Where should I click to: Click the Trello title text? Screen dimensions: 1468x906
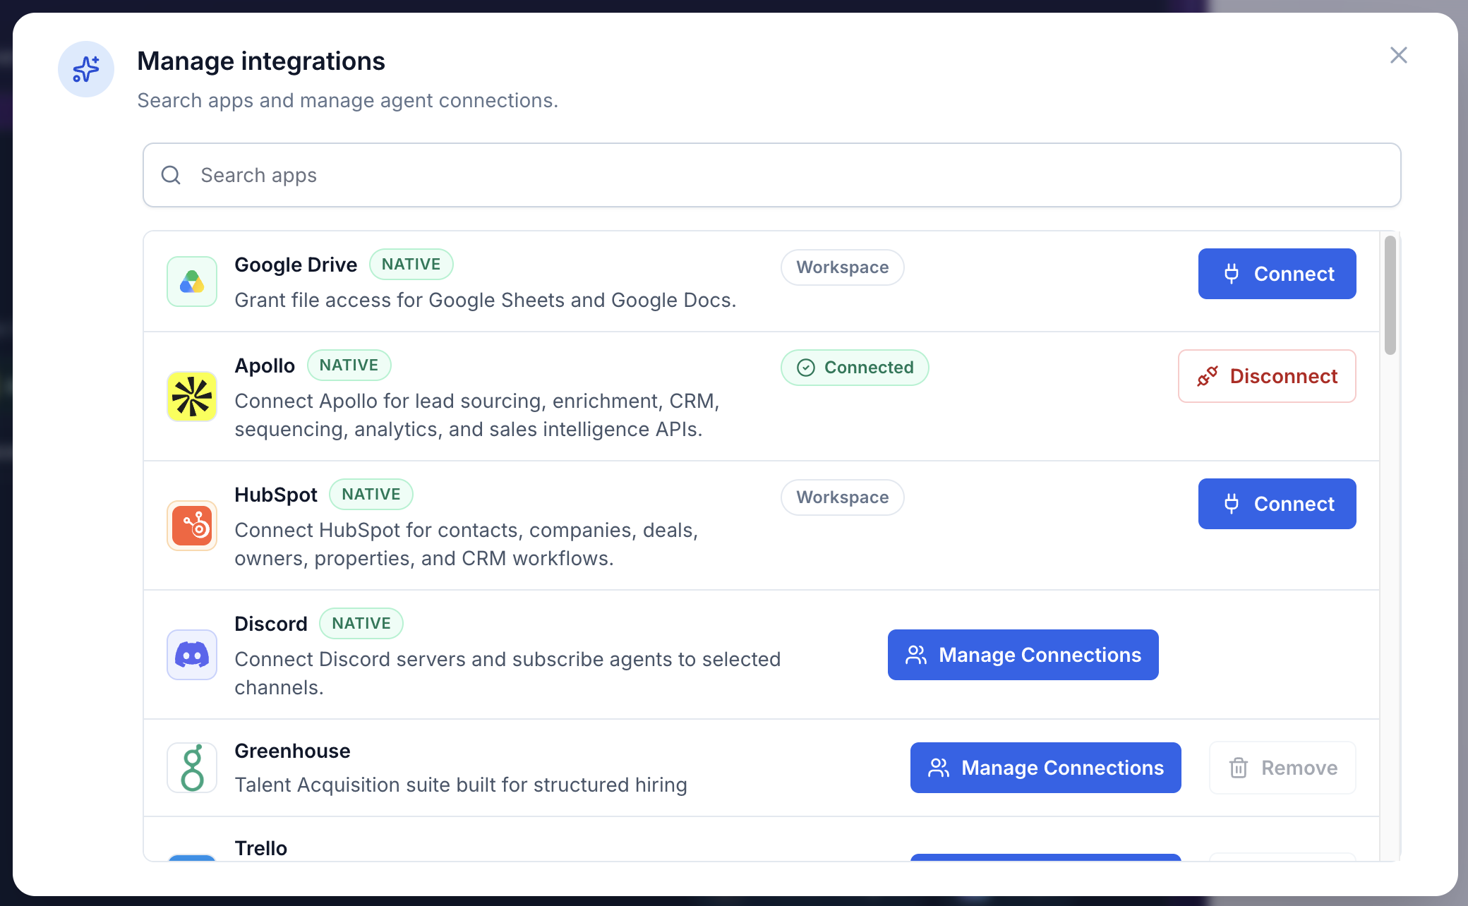coord(261,848)
